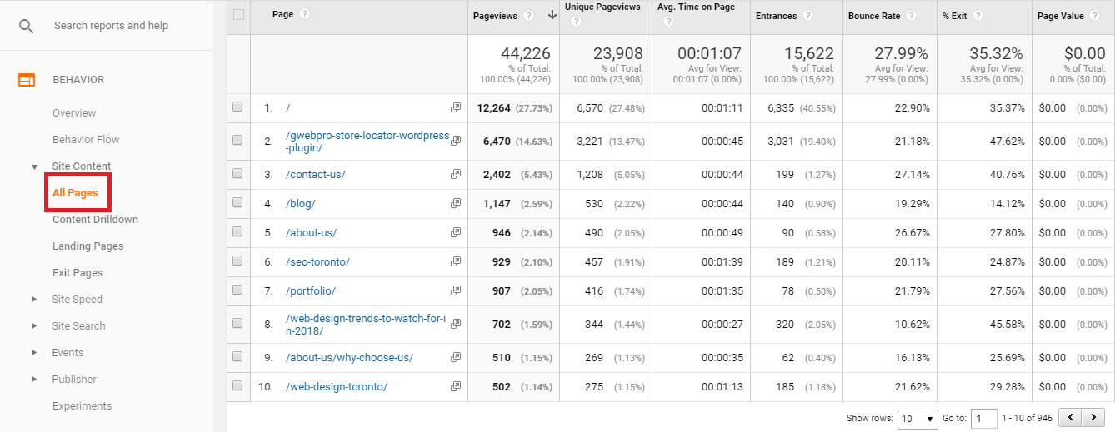Open the /seo-toronto/ page link
The height and width of the screenshot is (432, 1115).
(x=317, y=262)
